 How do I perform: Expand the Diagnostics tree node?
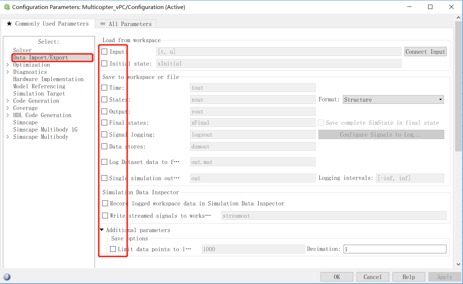click(8, 72)
